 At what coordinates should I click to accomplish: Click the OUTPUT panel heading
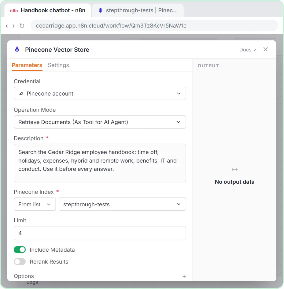pos(208,66)
